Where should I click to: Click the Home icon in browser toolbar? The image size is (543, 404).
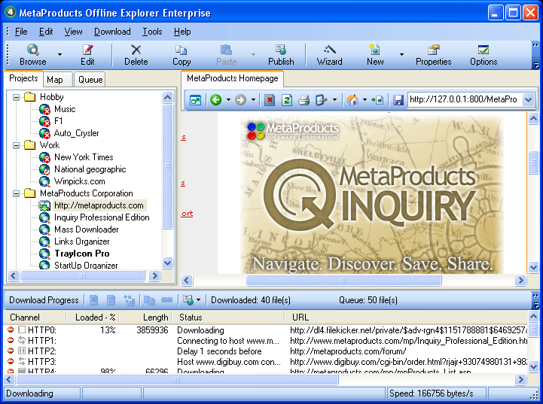coord(352,100)
